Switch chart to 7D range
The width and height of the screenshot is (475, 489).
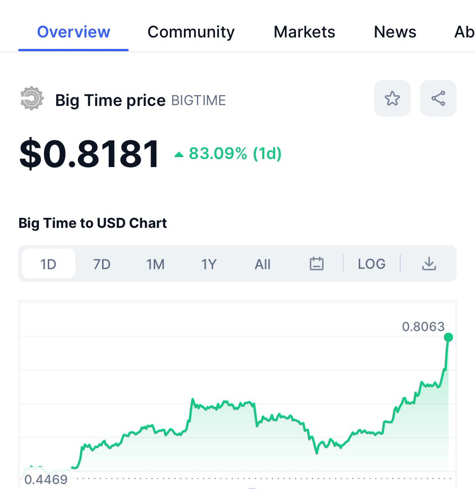pyautogui.click(x=102, y=264)
